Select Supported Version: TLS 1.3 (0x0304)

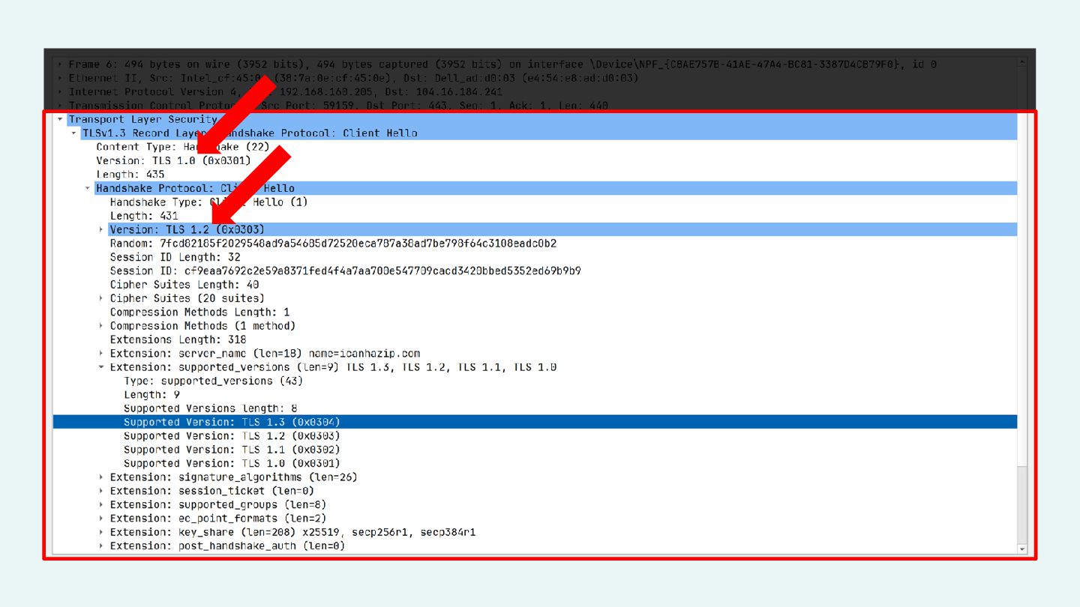point(535,422)
